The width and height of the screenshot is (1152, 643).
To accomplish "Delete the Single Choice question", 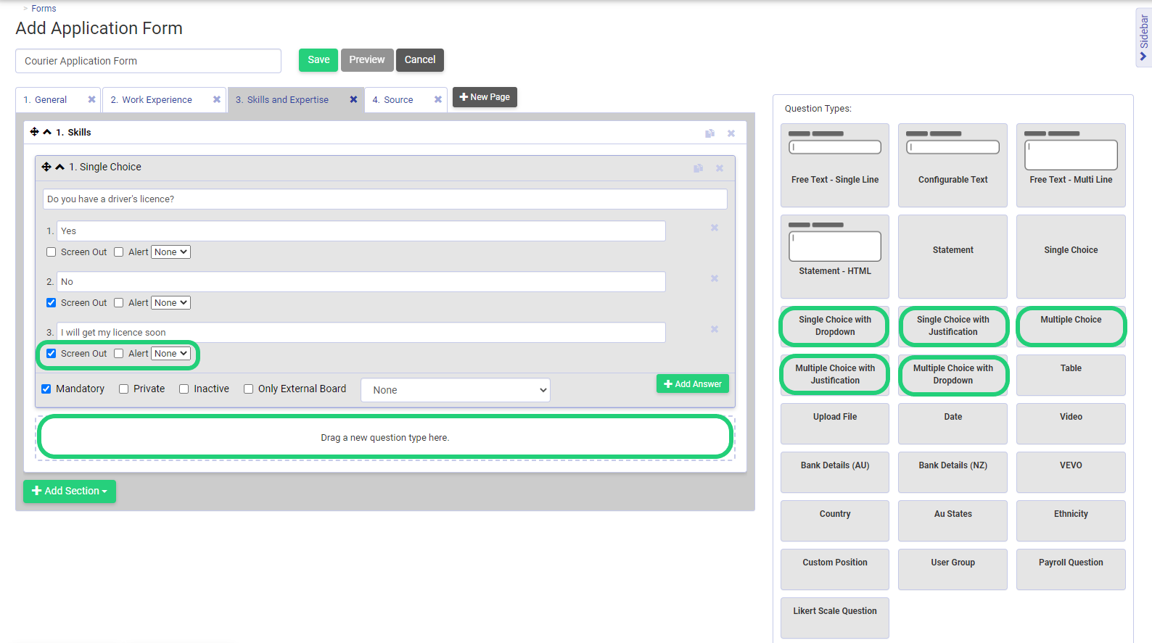I will 720,168.
